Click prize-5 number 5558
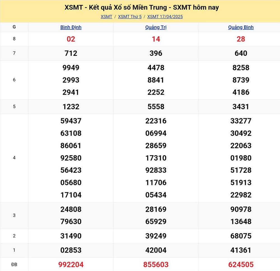The height and width of the screenshot is (271, 280). click(156, 107)
